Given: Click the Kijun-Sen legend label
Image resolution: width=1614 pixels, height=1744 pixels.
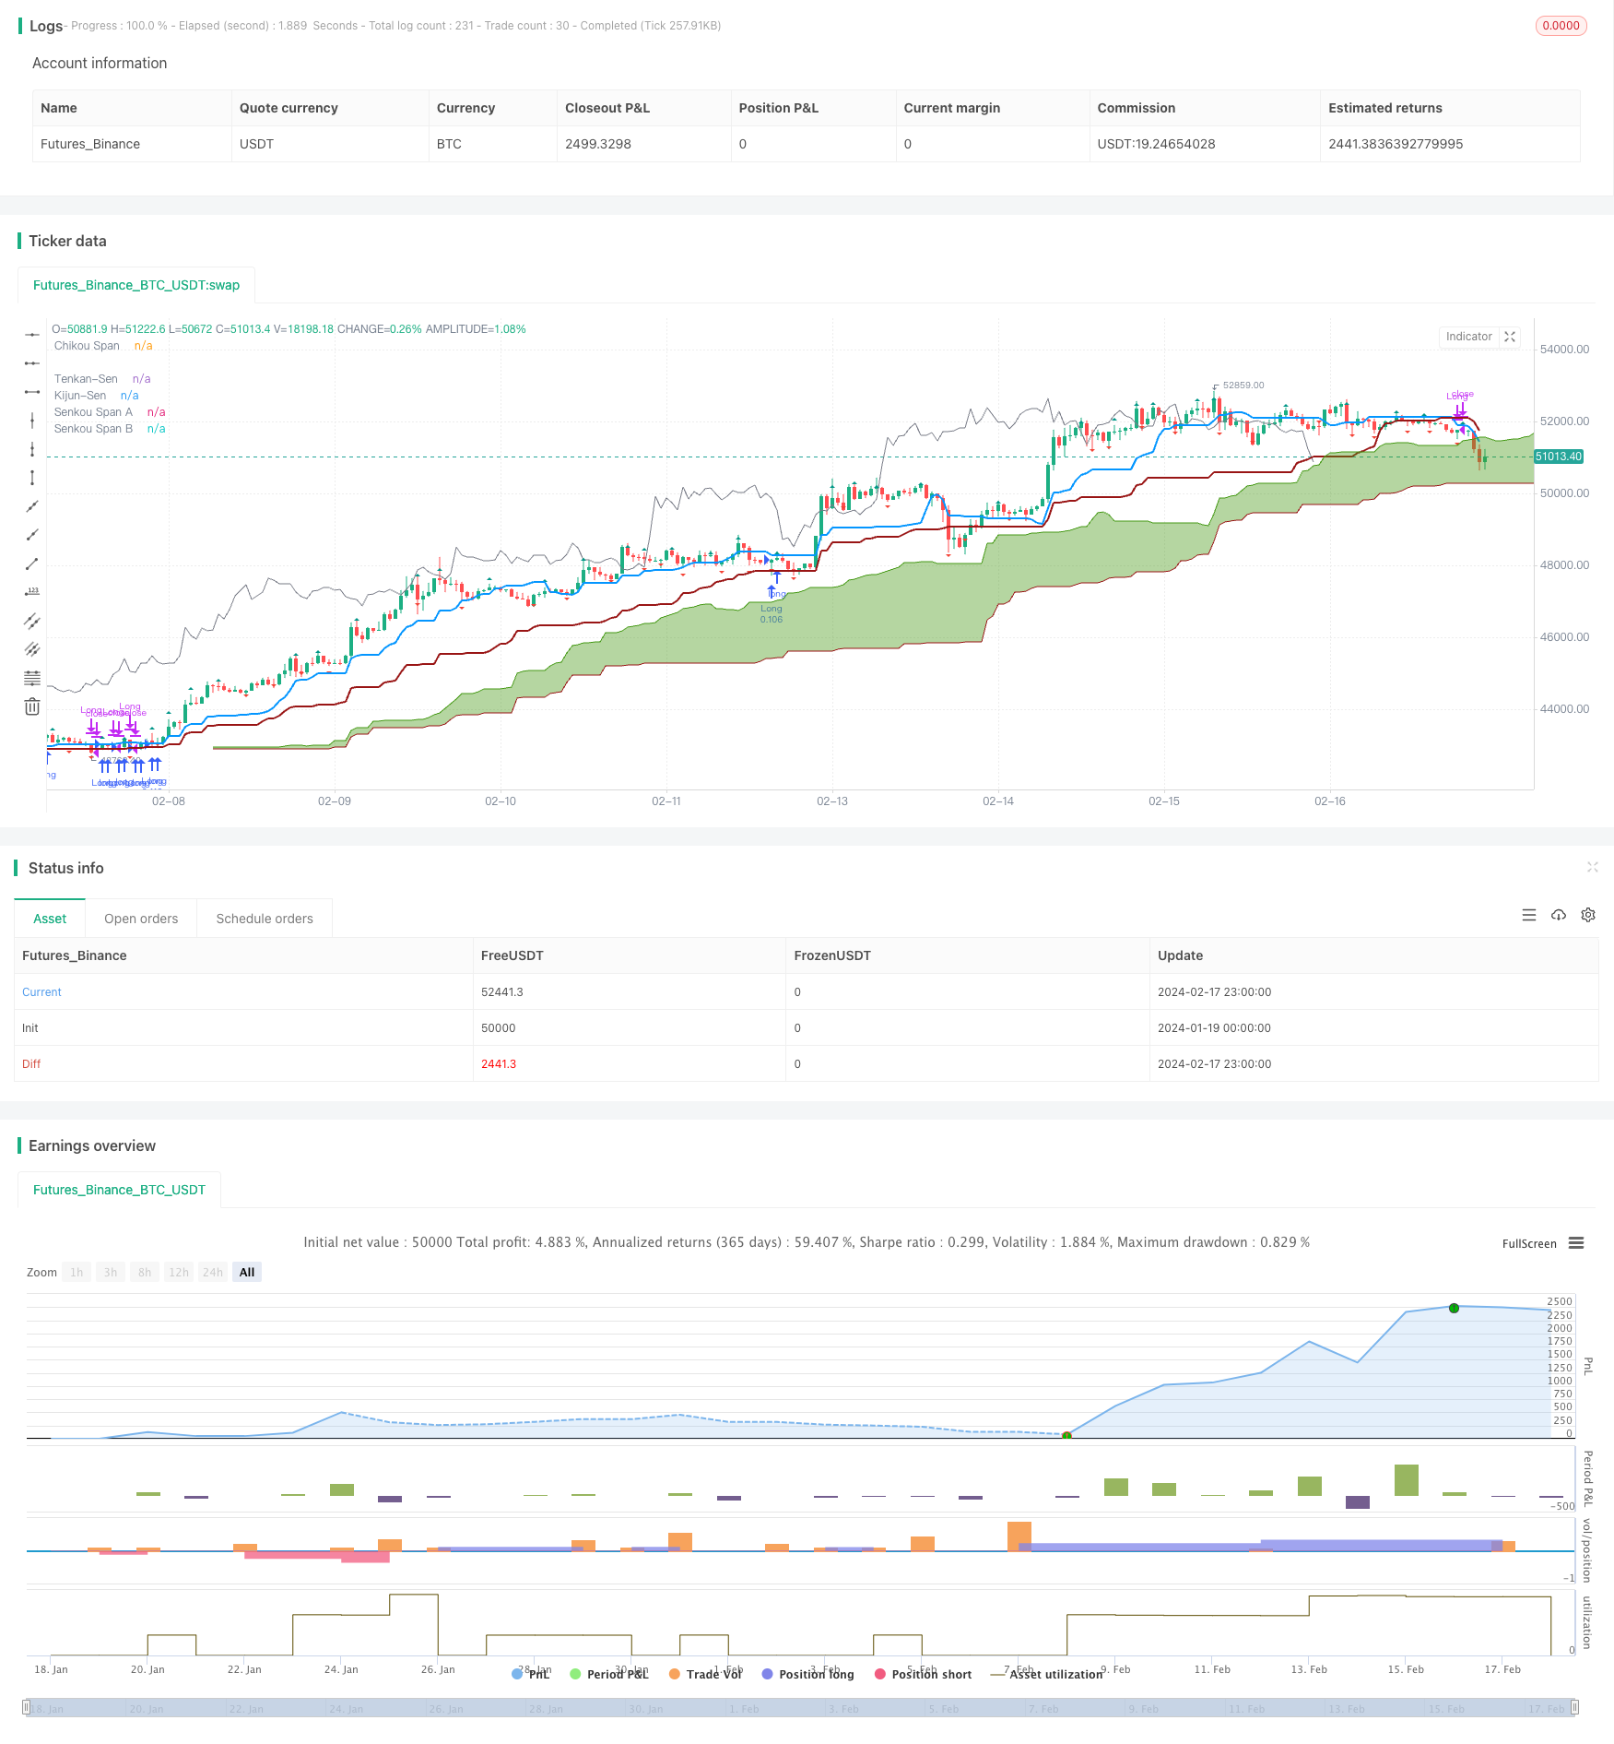Looking at the screenshot, I should (x=80, y=396).
